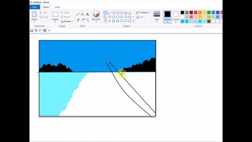Expand the Rotate dropdown
The image size is (252, 142).
click(x=72, y=21)
